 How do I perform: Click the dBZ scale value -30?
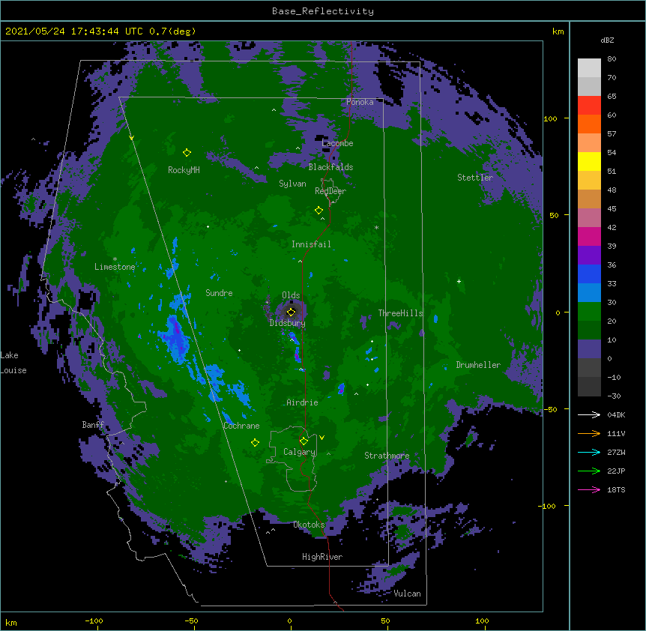click(614, 396)
